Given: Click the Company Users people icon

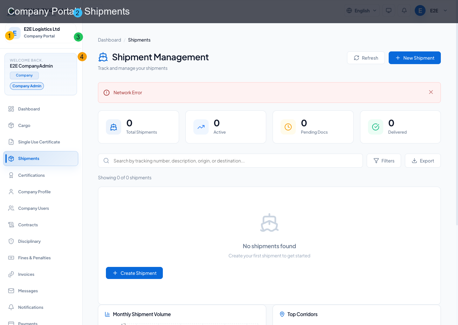Looking at the screenshot, I should click(x=11, y=208).
